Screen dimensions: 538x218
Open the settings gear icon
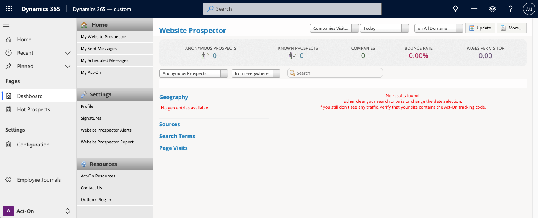(x=492, y=9)
